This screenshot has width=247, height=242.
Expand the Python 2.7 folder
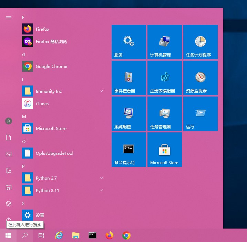pos(63,178)
